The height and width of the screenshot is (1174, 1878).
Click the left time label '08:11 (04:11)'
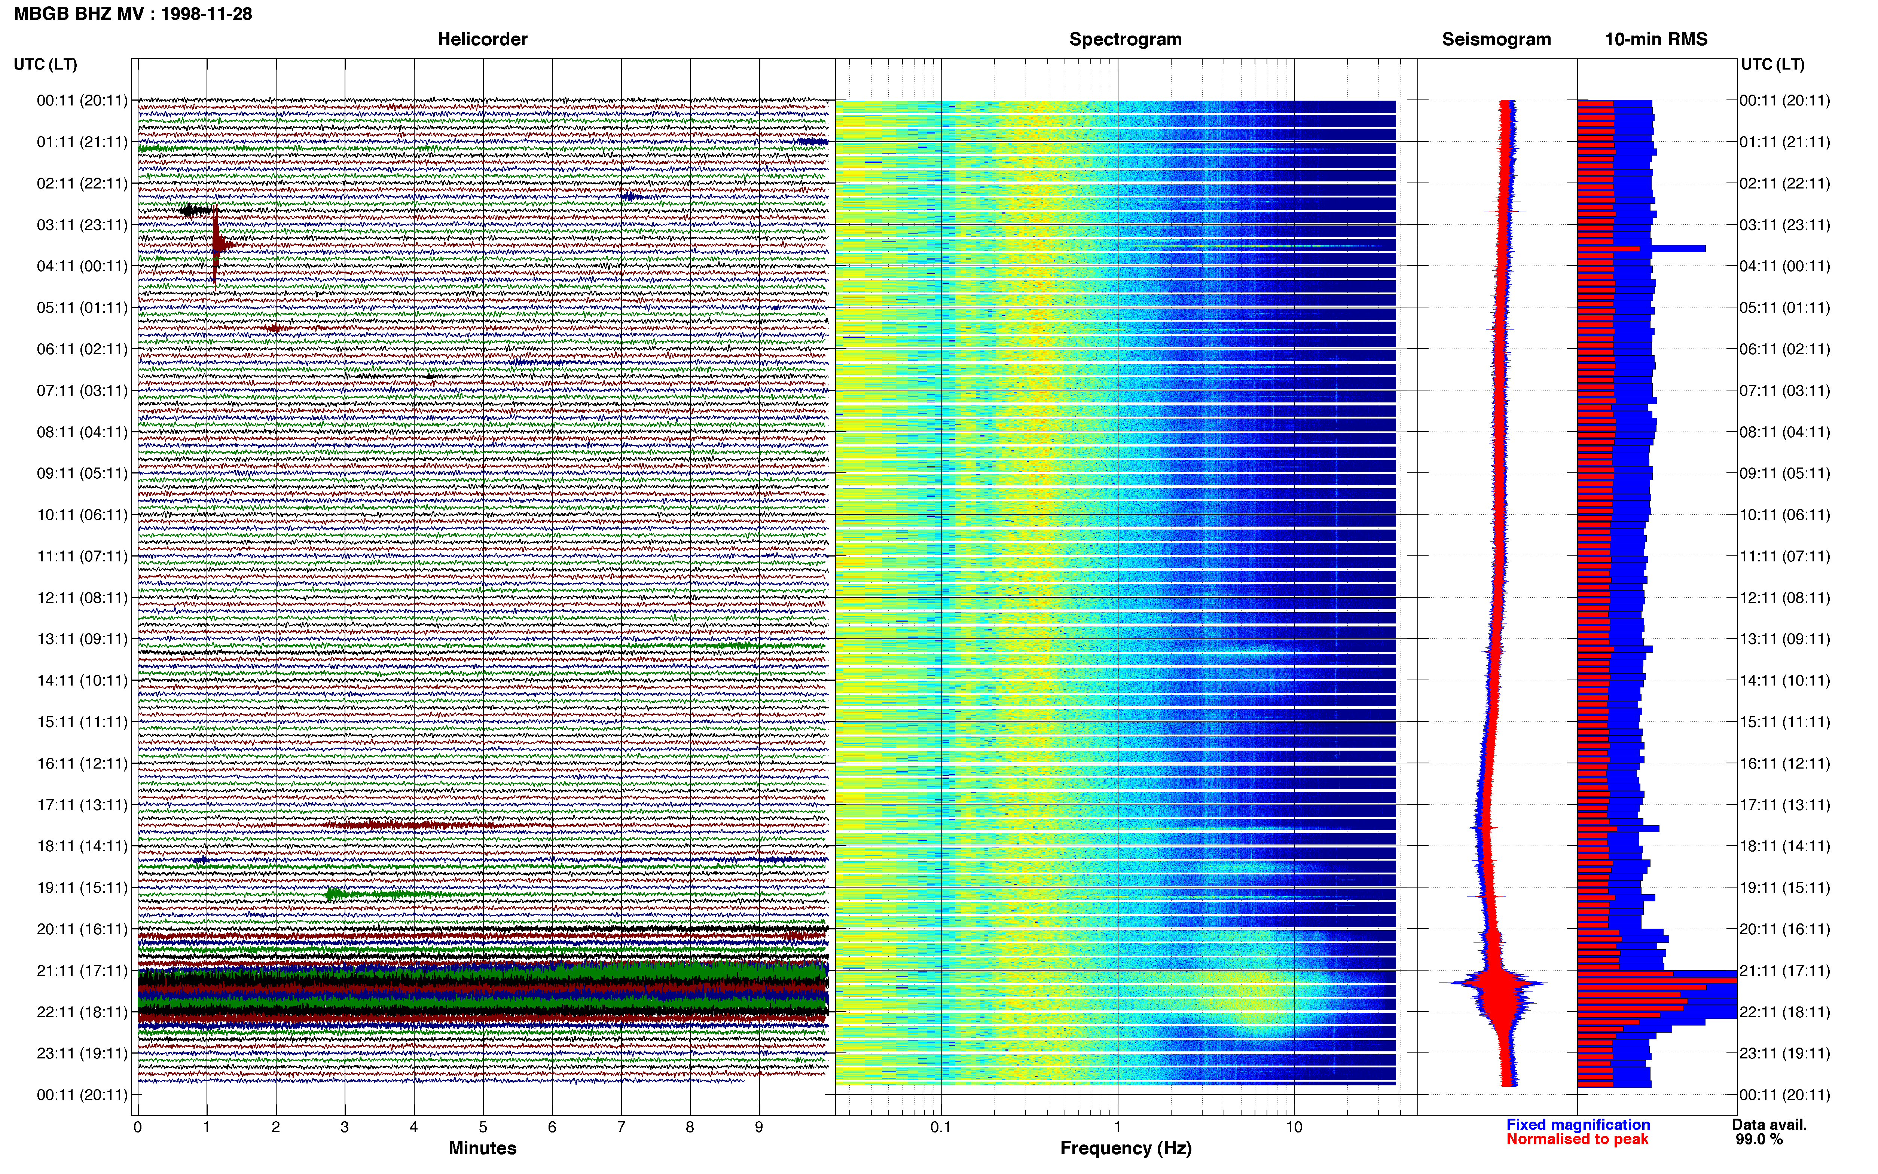82,432
